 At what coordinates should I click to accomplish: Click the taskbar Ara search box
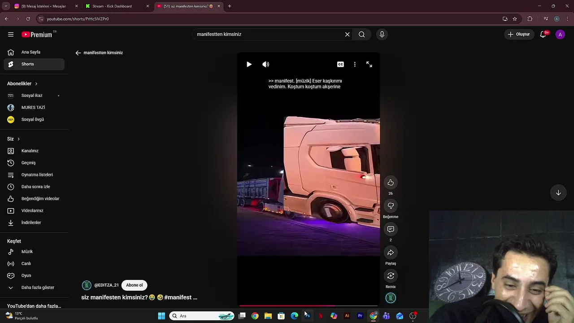click(203, 316)
